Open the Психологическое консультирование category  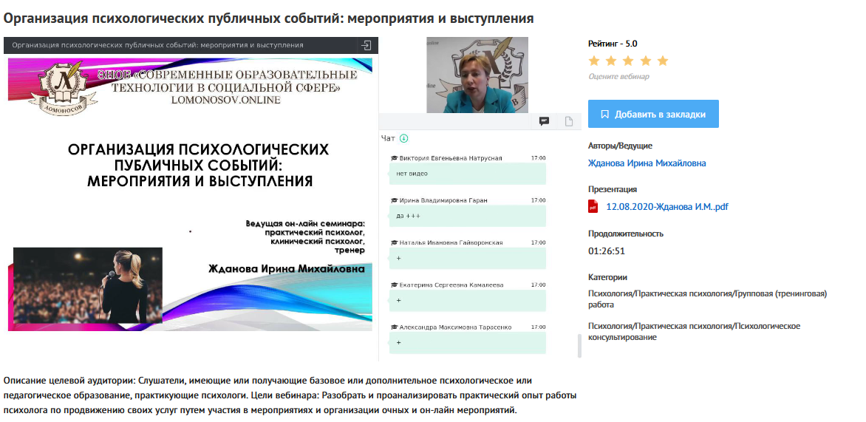694,331
